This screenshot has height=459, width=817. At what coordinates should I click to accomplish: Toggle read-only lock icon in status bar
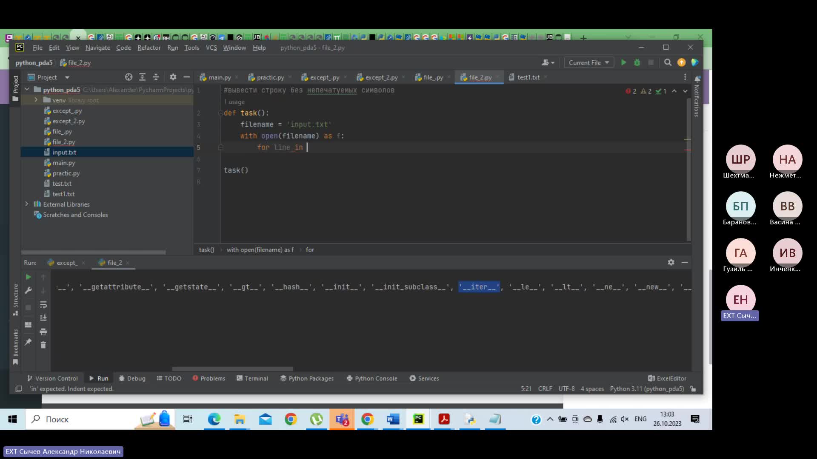(693, 389)
